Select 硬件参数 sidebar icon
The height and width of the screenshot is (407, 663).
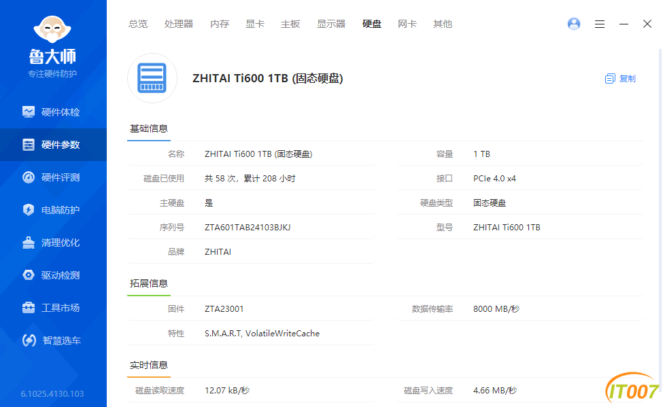[29, 145]
